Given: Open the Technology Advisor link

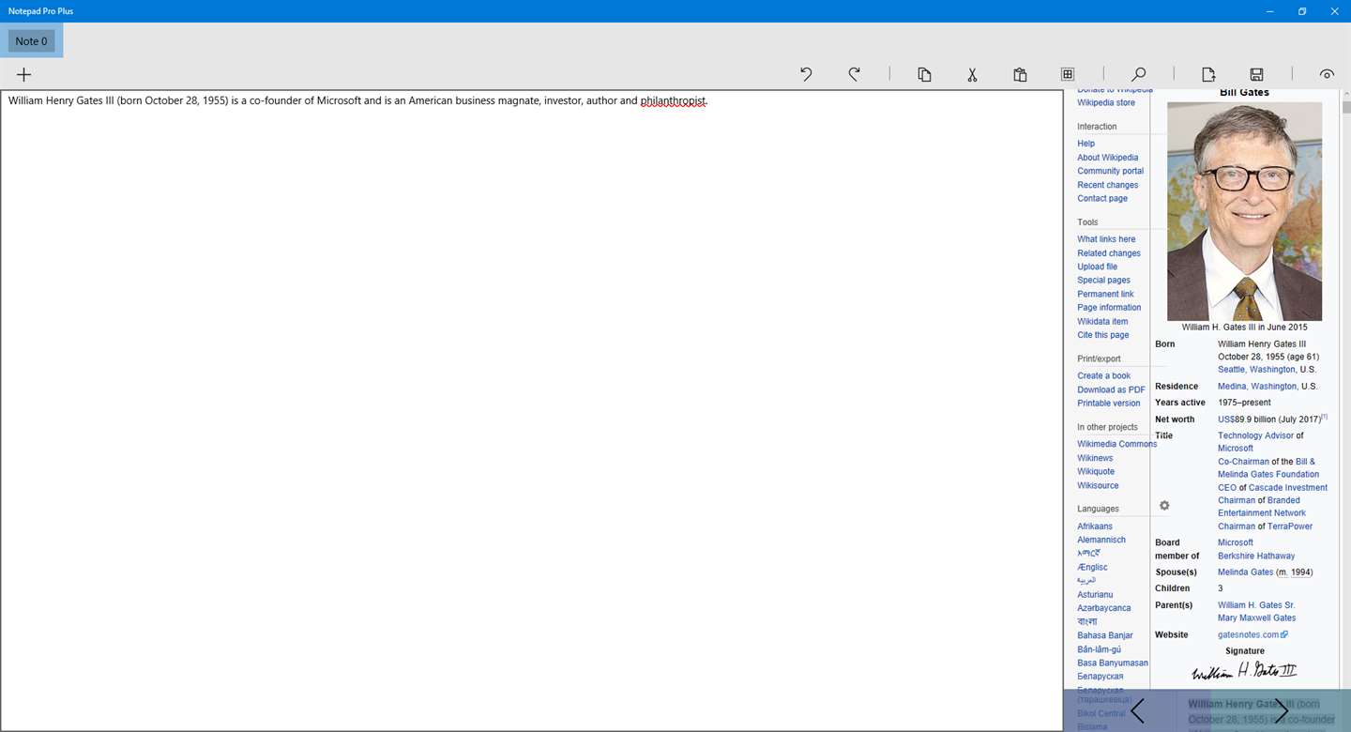Looking at the screenshot, I should [1255, 435].
